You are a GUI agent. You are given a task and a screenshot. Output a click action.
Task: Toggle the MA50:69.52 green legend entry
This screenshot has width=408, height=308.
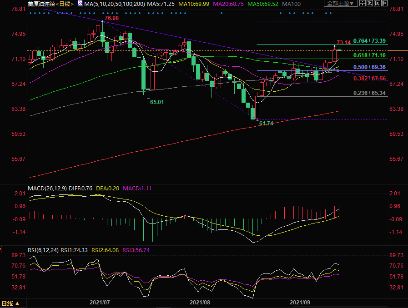pyautogui.click(x=262, y=4)
